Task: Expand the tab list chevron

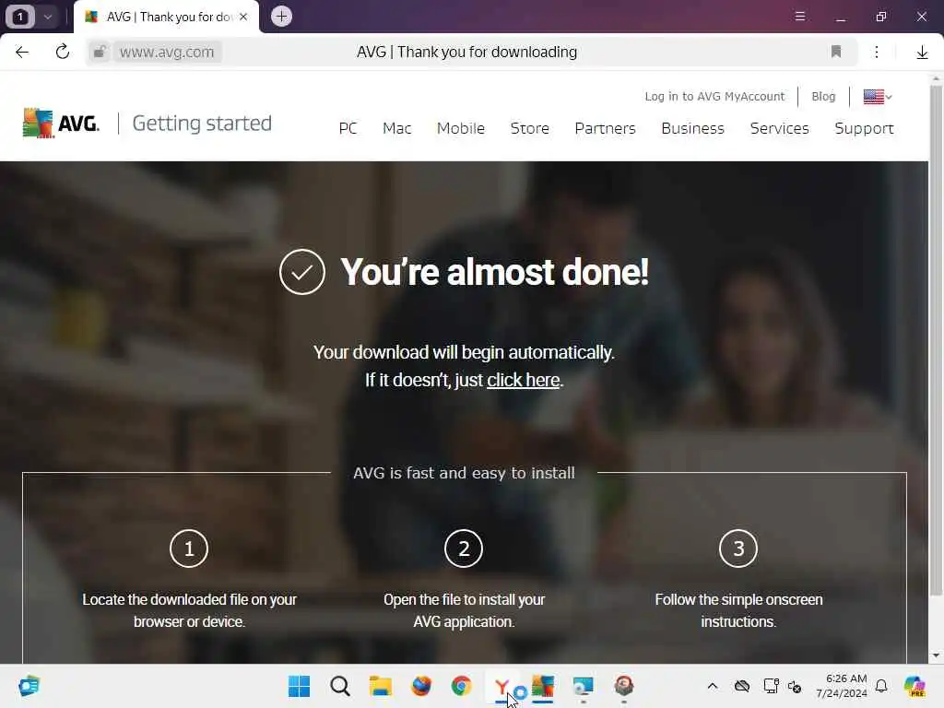Action: pos(48,17)
